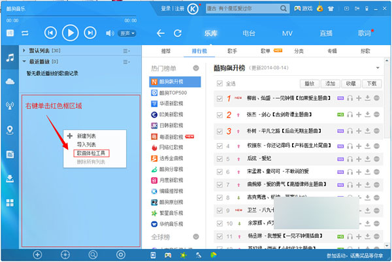Open the radio antenna sidebar icon
Screen dimensions: 392x262
10,105
